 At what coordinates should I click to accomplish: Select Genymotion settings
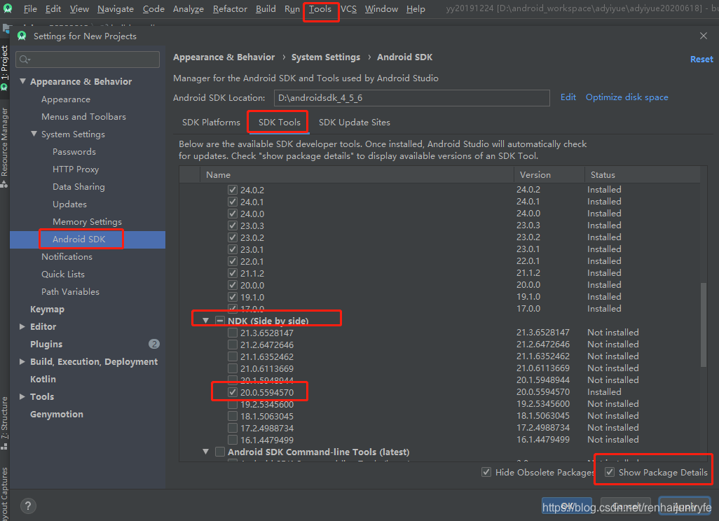tap(57, 415)
